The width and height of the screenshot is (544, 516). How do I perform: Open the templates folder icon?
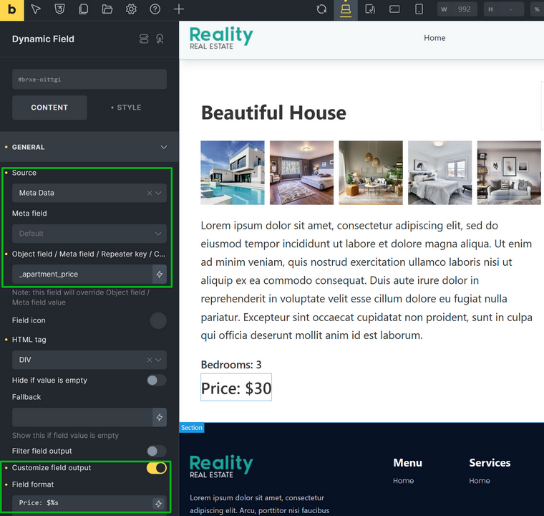click(107, 9)
